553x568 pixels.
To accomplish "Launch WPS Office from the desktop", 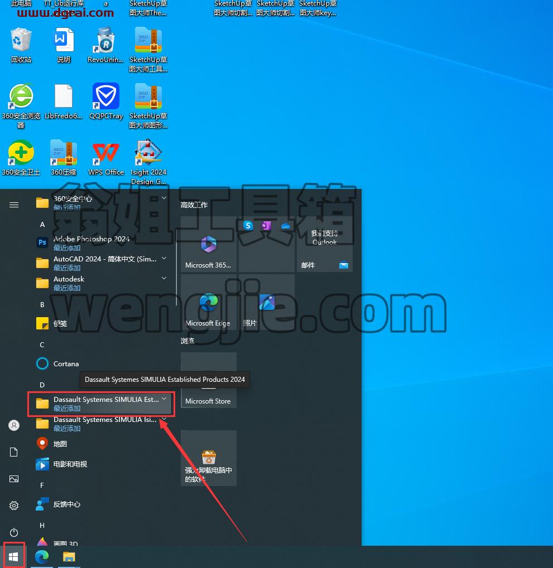I will [106, 158].
